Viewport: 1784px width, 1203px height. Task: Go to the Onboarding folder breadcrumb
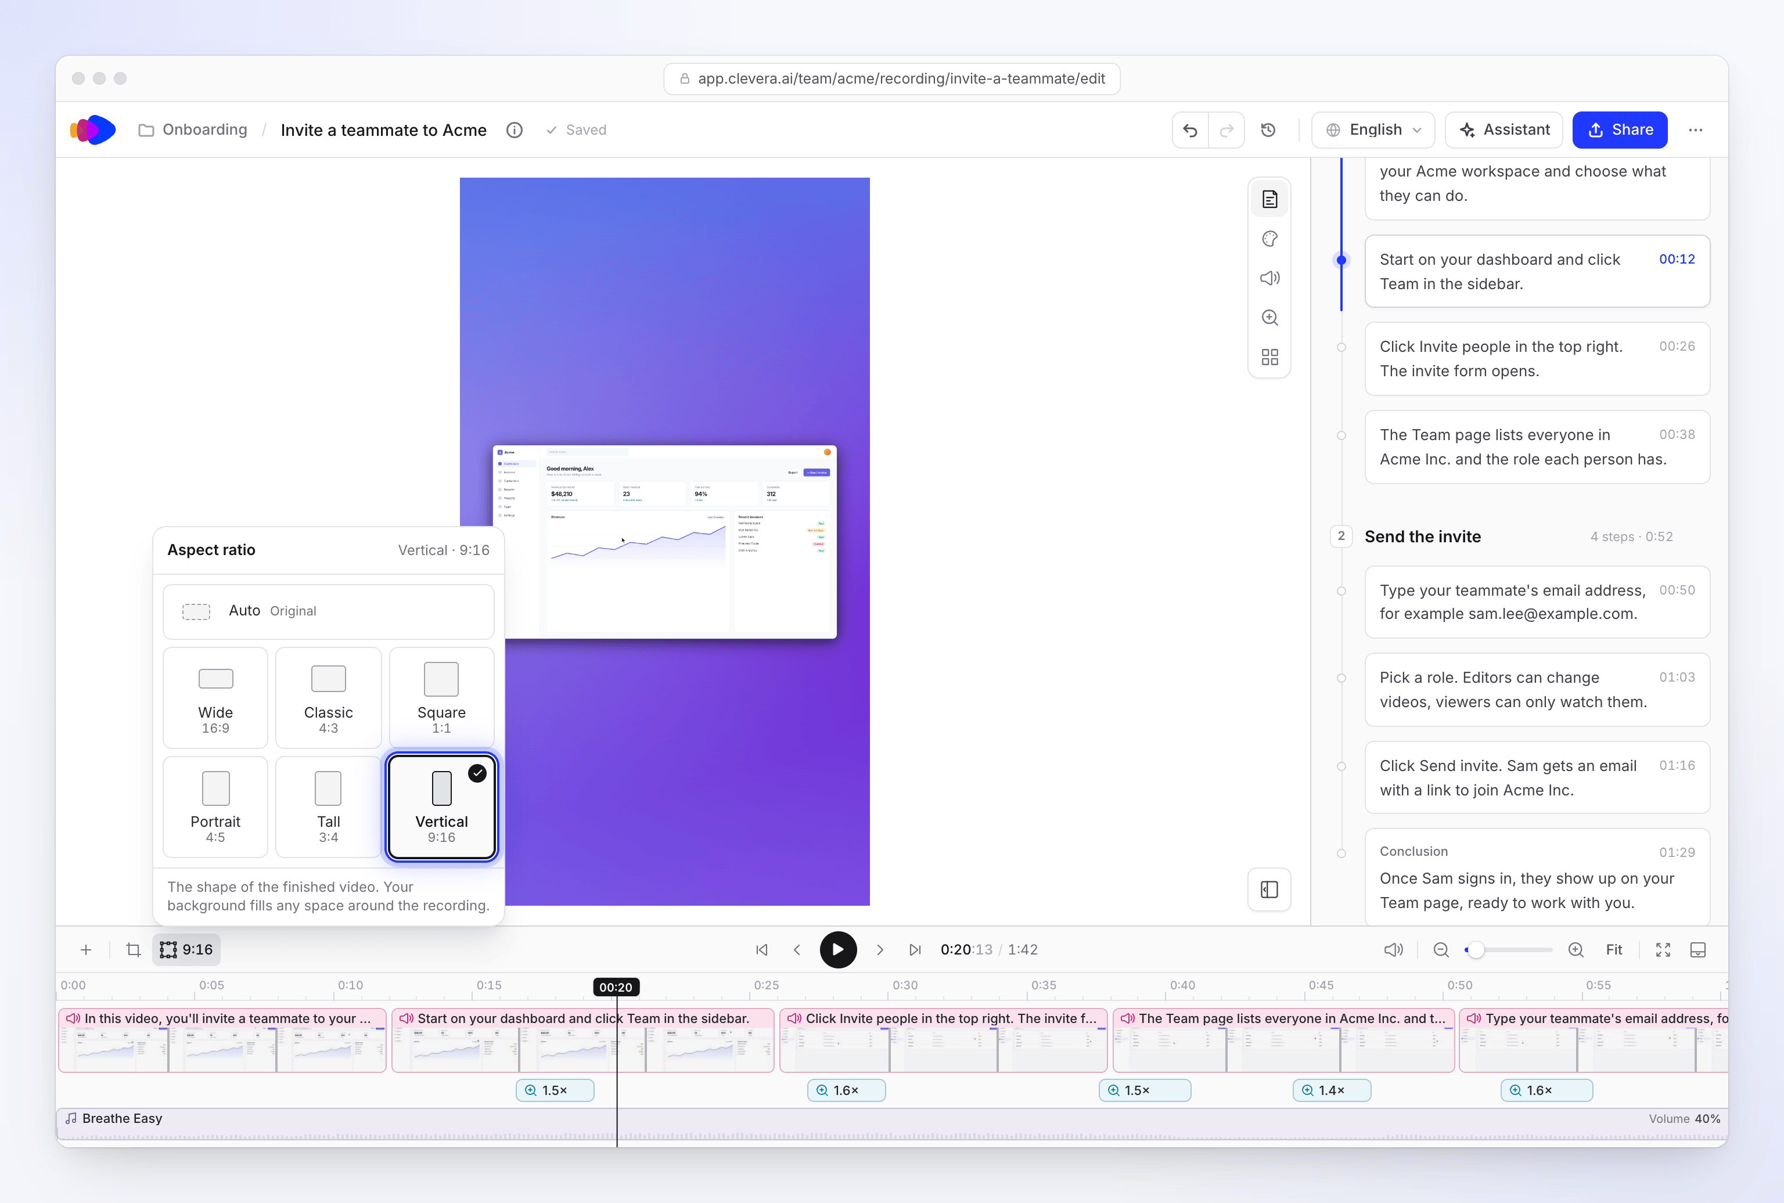pos(193,129)
